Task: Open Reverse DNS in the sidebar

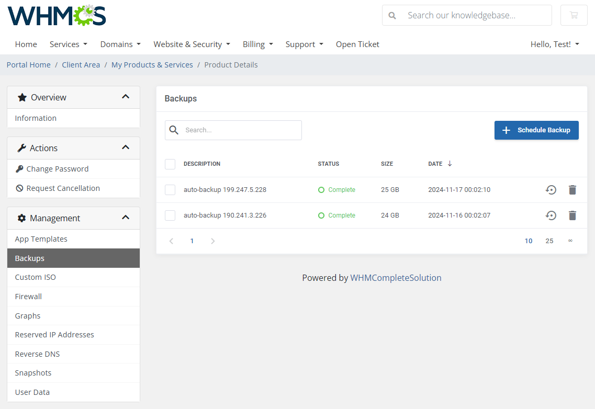Action: [x=74, y=354]
